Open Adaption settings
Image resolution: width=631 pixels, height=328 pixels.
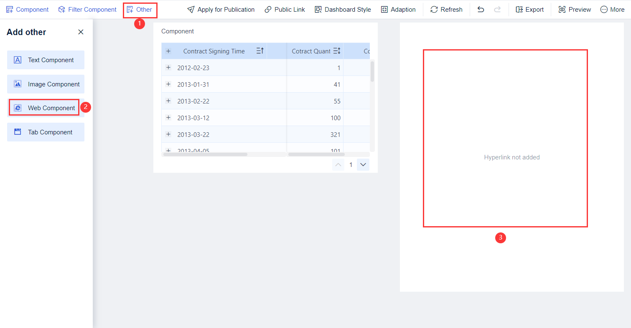point(398,9)
